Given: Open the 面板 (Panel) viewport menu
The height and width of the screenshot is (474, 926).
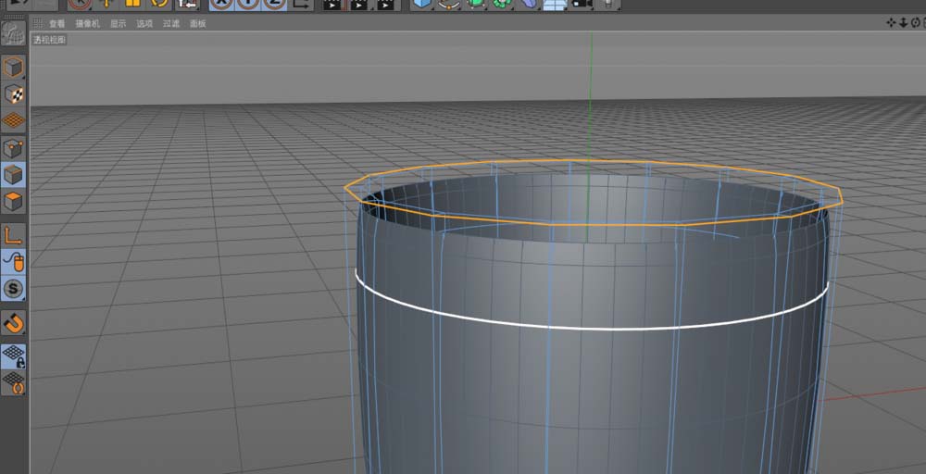Looking at the screenshot, I should click(x=198, y=23).
